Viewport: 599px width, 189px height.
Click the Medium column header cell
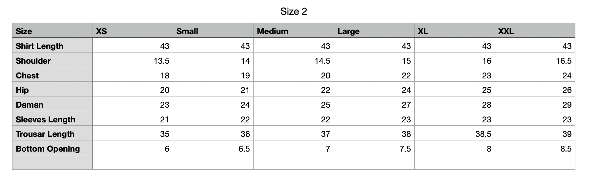coord(294,30)
